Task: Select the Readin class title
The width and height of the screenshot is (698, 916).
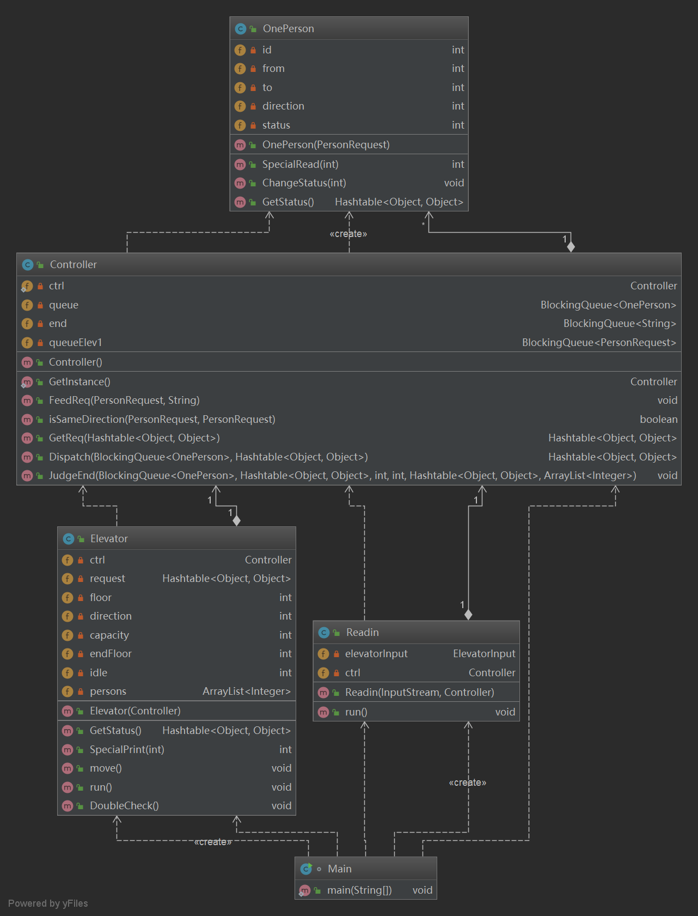Action: (363, 632)
